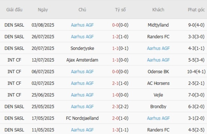Viewport: 207px width, 134px height.
Task: Click the Aarhus AGF link dated 03/08/2025
Action: coord(82,25)
